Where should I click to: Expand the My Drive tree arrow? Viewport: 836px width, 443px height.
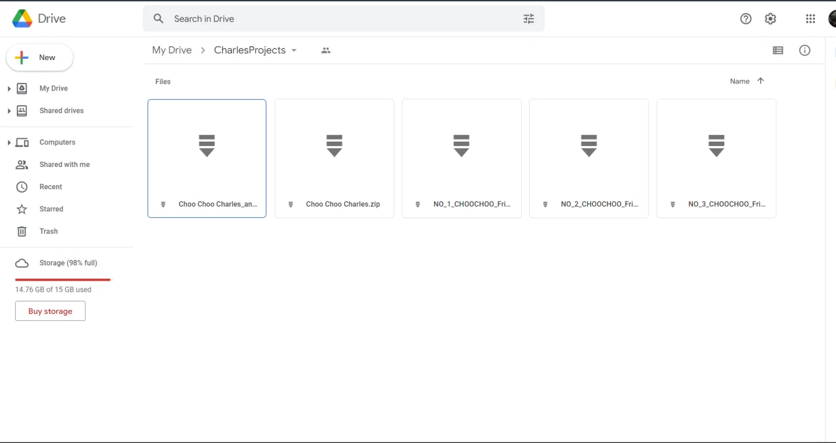click(x=9, y=89)
